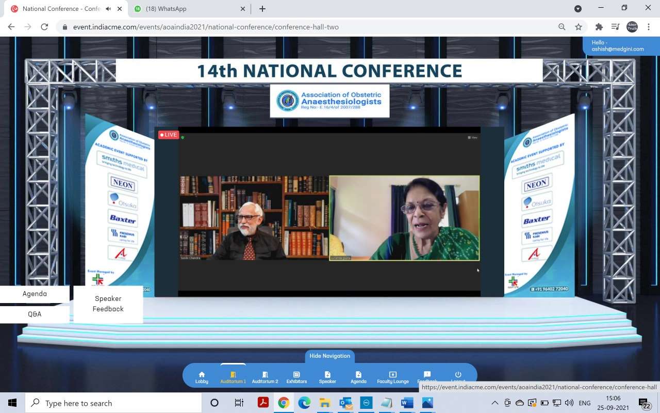Open OneDrive cloud tray icon
660x413 pixels.
520,403
